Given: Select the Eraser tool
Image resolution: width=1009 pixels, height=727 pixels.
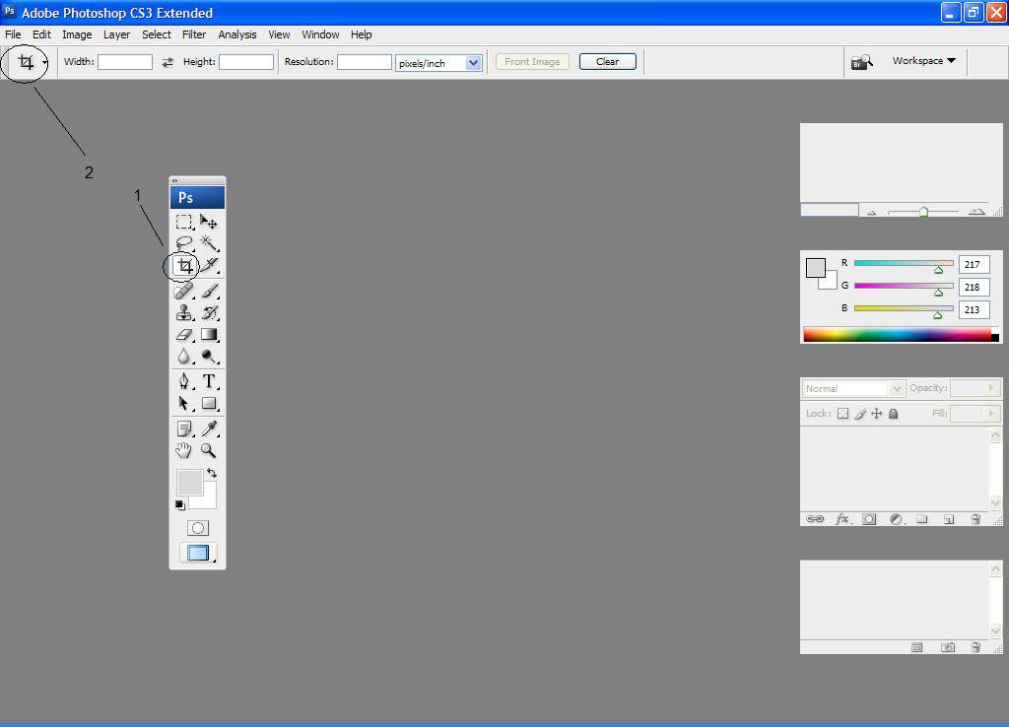Looking at the screenshot, I should 184,335.
